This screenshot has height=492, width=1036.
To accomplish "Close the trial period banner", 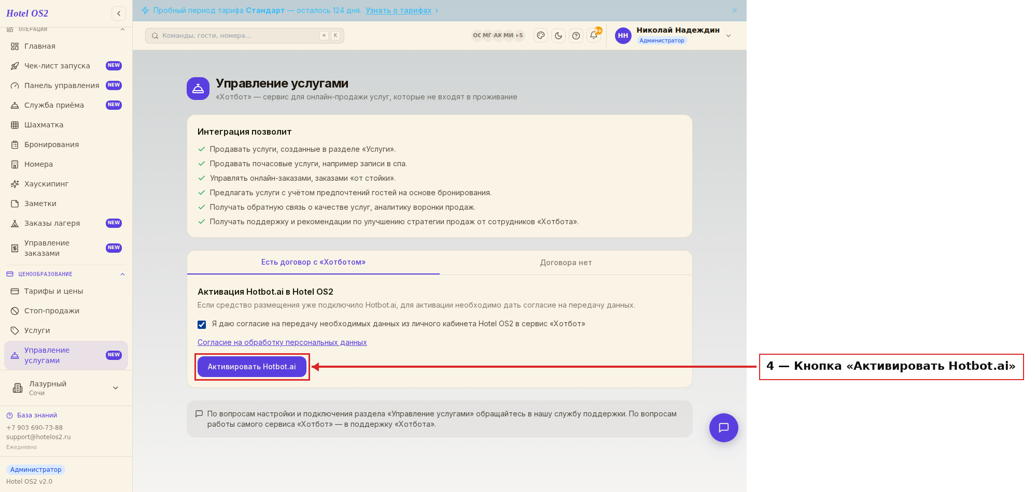I will tap(735, 10).
